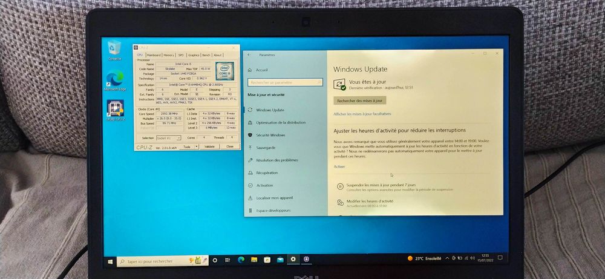The image size is (605, 279).
Task: Click the taskbar search box Taper ici pour rechercher
Action: [x=162, y=261]
